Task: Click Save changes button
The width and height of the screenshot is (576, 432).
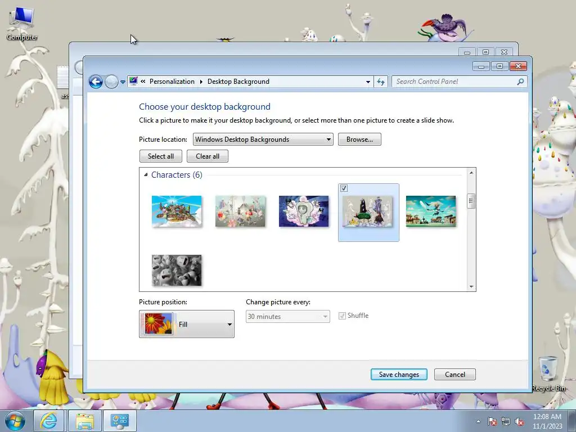Action: tap(399, 374)
